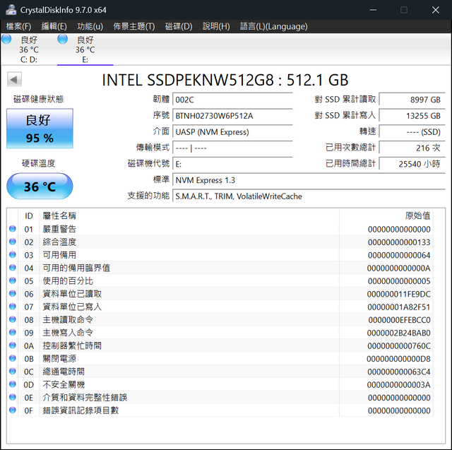The height and width of the screenshot is (450, 452).
Task: Open the 功能(u) menu
Action: (90, 27)
